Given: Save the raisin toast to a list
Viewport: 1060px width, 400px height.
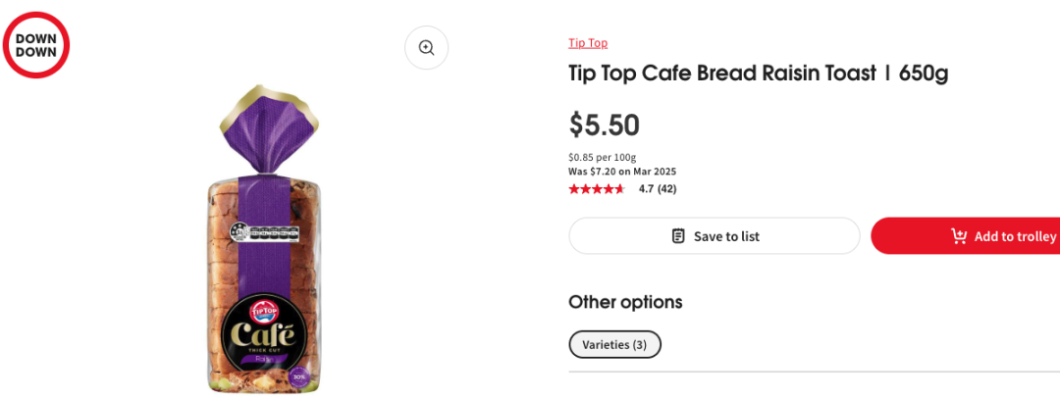Looking at the screenshot, I should [714, 236].
